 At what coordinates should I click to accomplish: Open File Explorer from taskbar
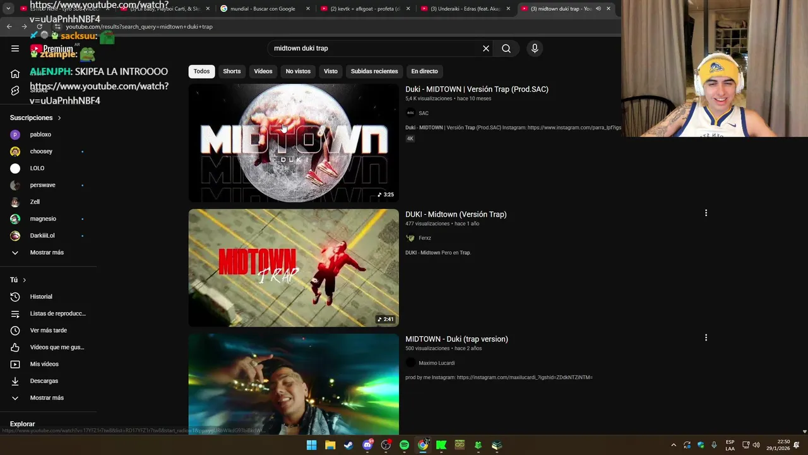point(330,445)
